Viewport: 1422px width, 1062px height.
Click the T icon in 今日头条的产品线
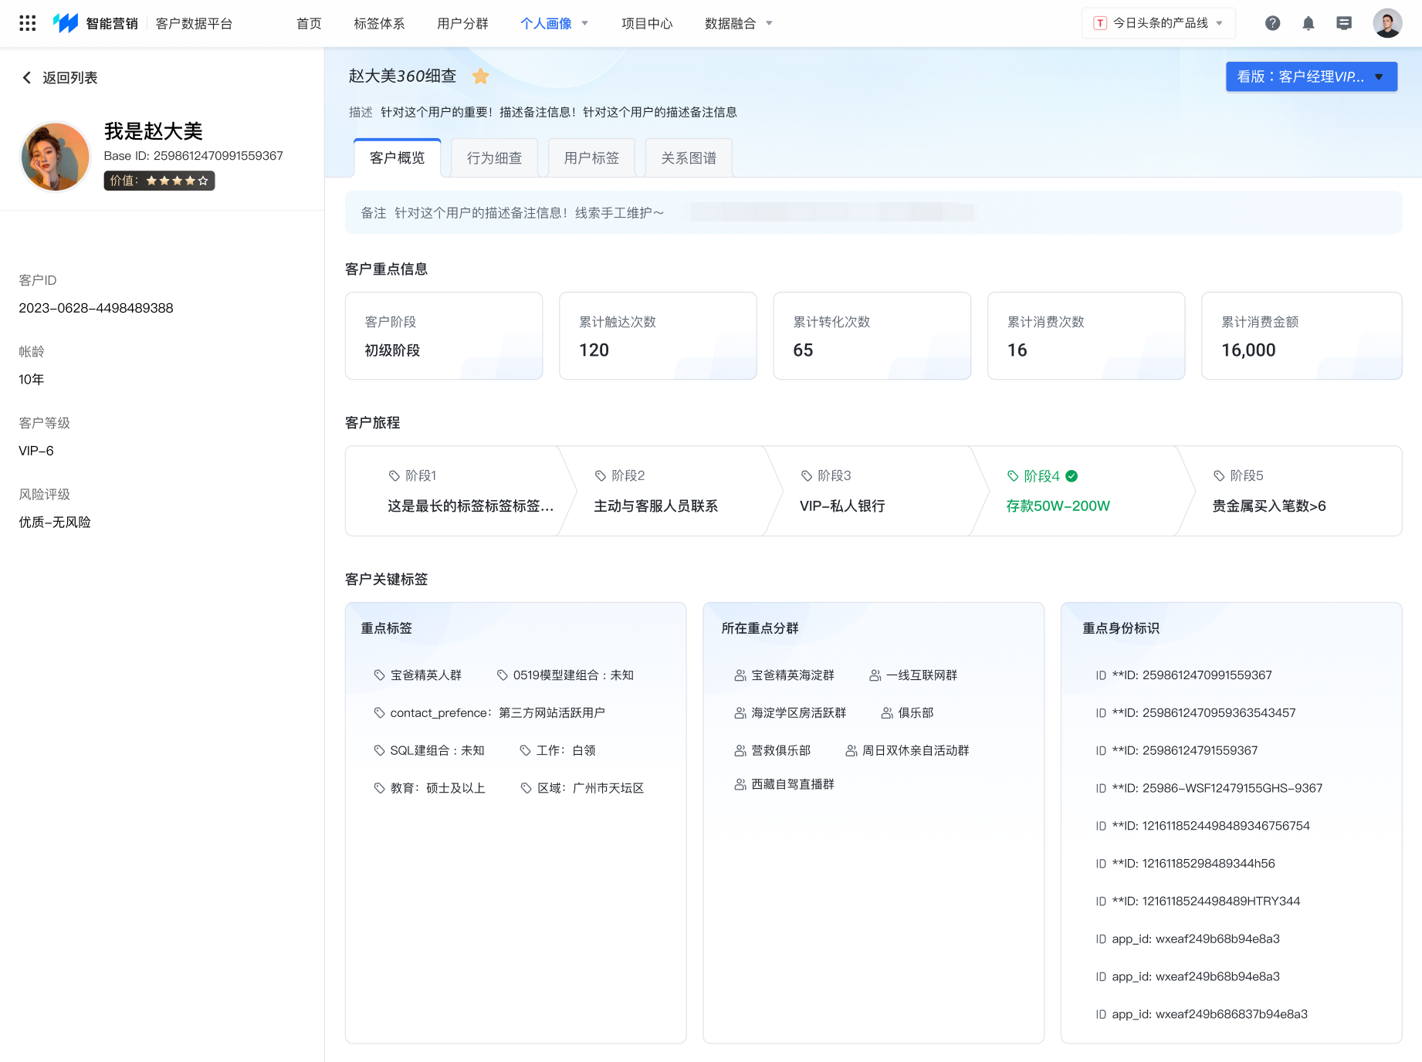coord(1100,23)
